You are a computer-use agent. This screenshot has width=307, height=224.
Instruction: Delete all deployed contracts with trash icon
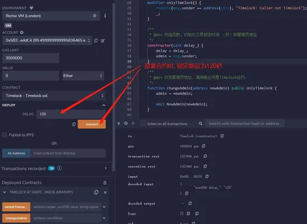(x=105, y=183)
